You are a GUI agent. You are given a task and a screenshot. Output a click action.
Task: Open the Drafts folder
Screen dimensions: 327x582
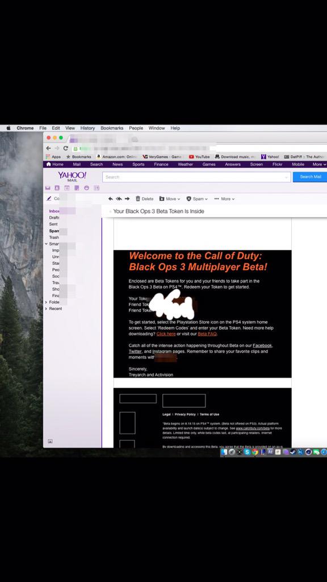54,218
